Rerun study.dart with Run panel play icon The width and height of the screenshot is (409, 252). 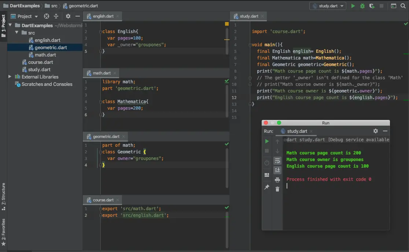(x=267, y=141)
